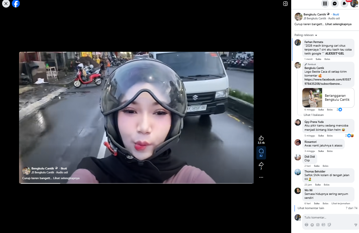
Task: Open the timestamp 6 minggu on pinned comment
Action: [310, 110]
